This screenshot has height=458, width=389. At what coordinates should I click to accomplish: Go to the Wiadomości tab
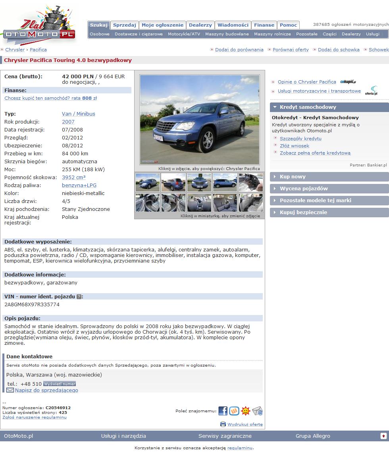coord(233,25)
